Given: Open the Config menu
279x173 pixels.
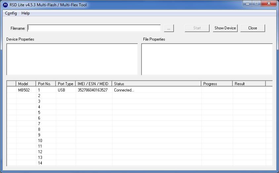Looking at the screenshot, I should coord(11,13).
